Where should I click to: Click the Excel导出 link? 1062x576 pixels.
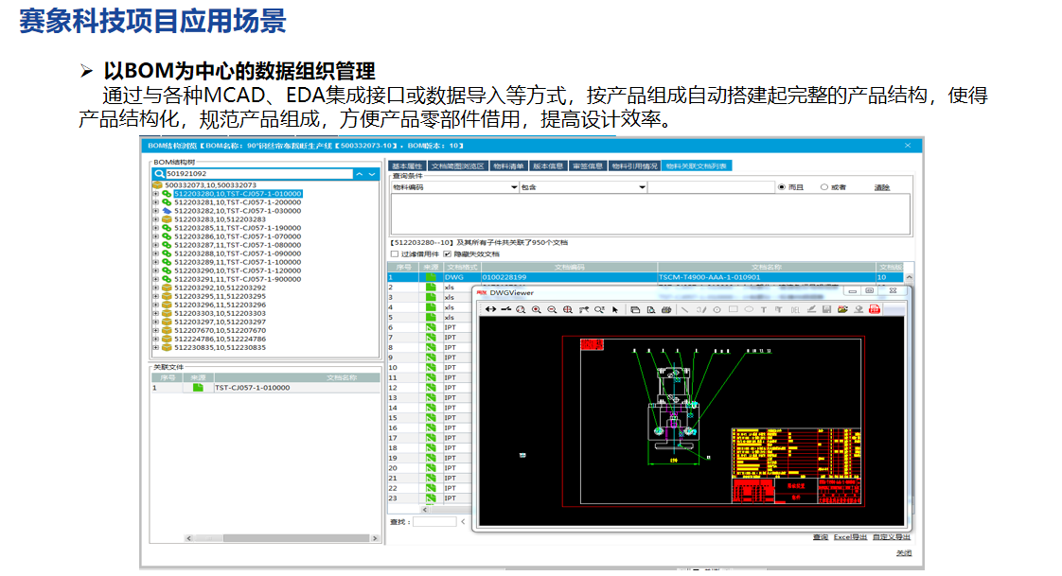(x=849, y=537)
